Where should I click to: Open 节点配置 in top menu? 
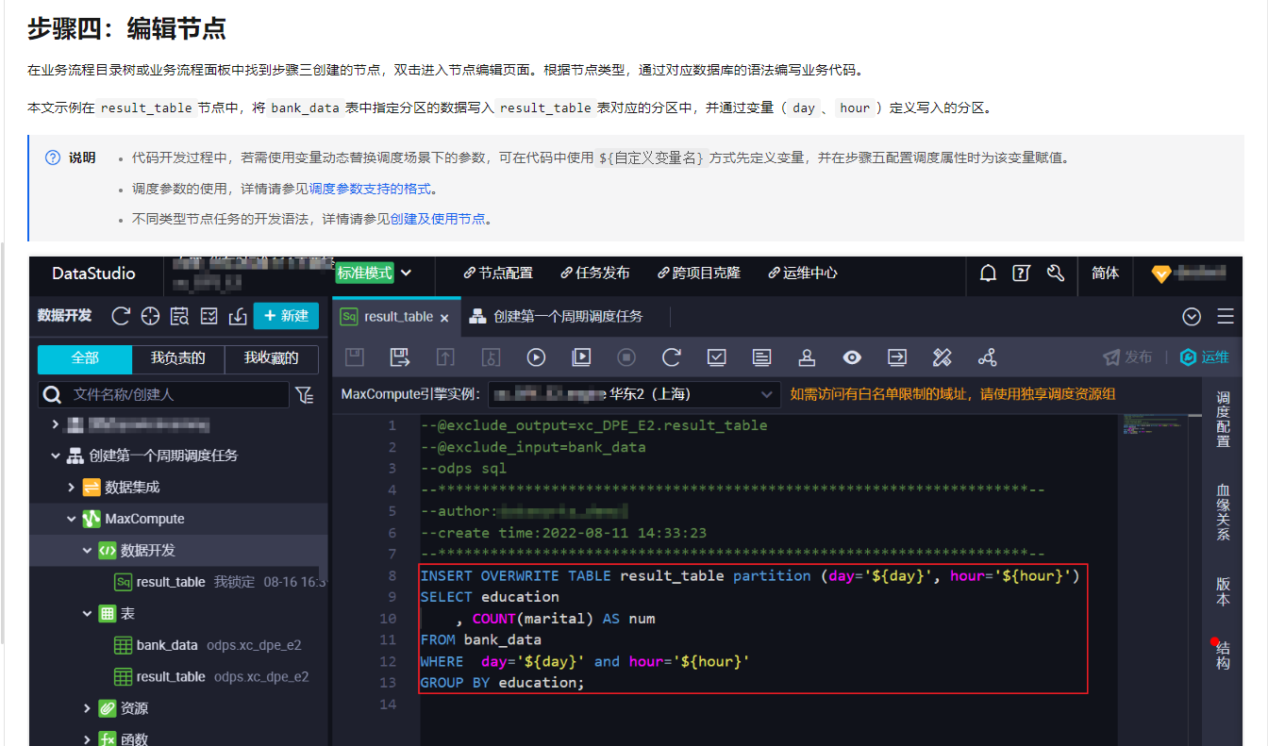coord(498,273)
